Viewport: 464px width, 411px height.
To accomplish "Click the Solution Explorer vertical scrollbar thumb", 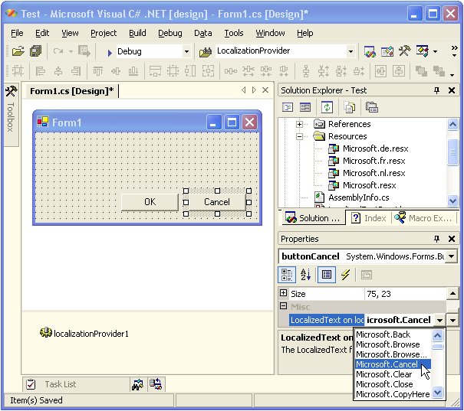I will click(x=452, y=152).
